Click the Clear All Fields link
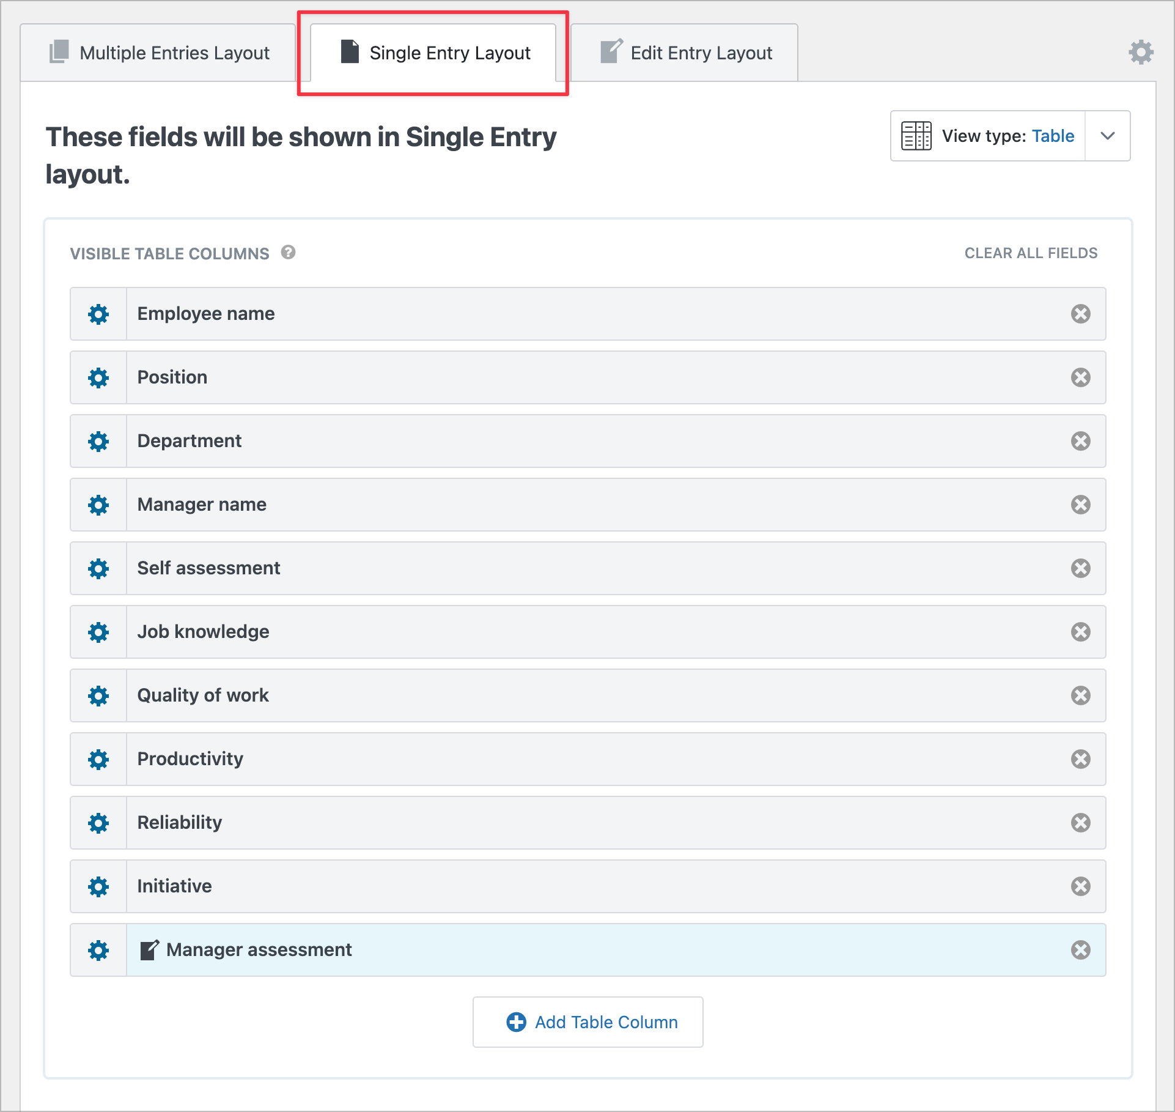The width and height of the screenshot is (1175, 1112). 1031,253
